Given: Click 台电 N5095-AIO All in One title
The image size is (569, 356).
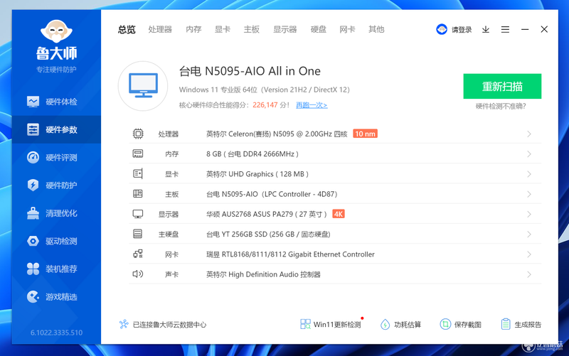Looking at the screenshot, I should click(250, 71).
